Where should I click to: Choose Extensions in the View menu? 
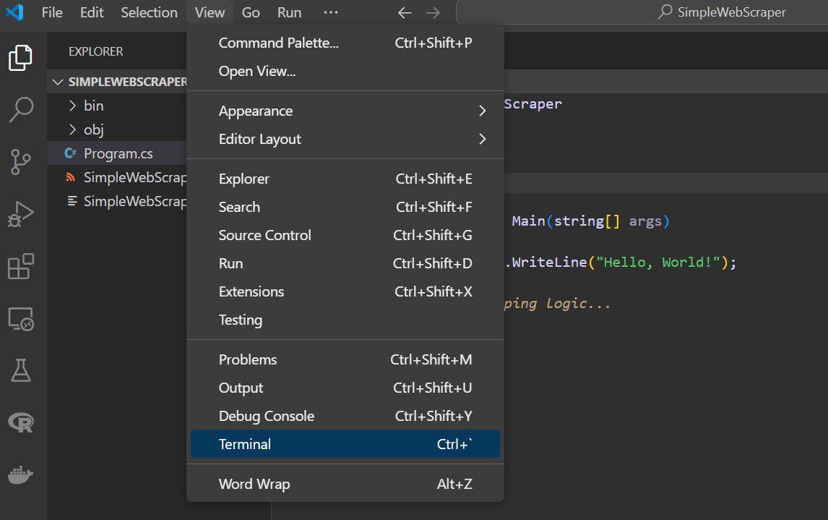tap(345, 291)
